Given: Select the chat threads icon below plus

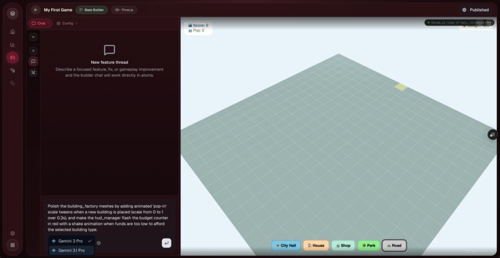Looking at the screenshot, I should [33, 61].
